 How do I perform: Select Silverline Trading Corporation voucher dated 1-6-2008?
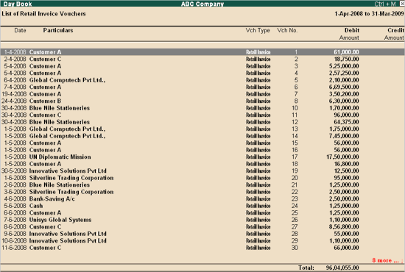[x=202, y=178]
